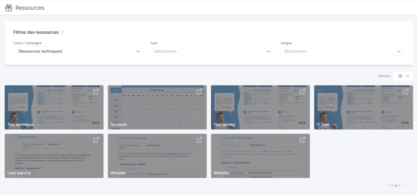This screenshot has height=195, width=417.
Task: Go to the next page arrow
Action: point(411,186)
